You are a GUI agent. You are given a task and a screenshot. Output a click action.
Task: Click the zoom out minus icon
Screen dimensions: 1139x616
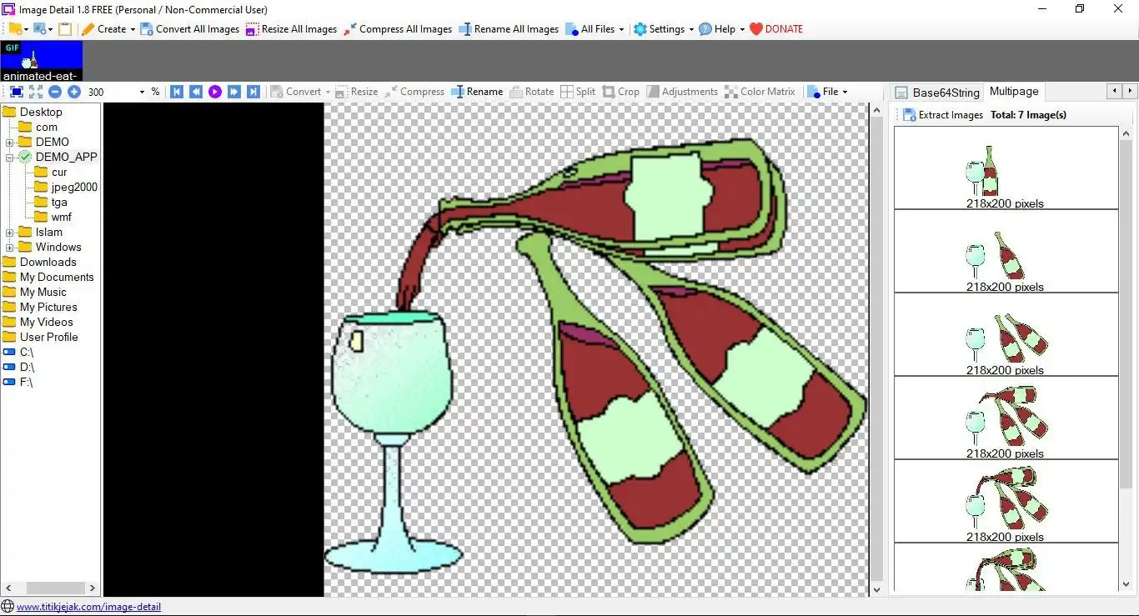pyautogui.click(x=55, y=92)
